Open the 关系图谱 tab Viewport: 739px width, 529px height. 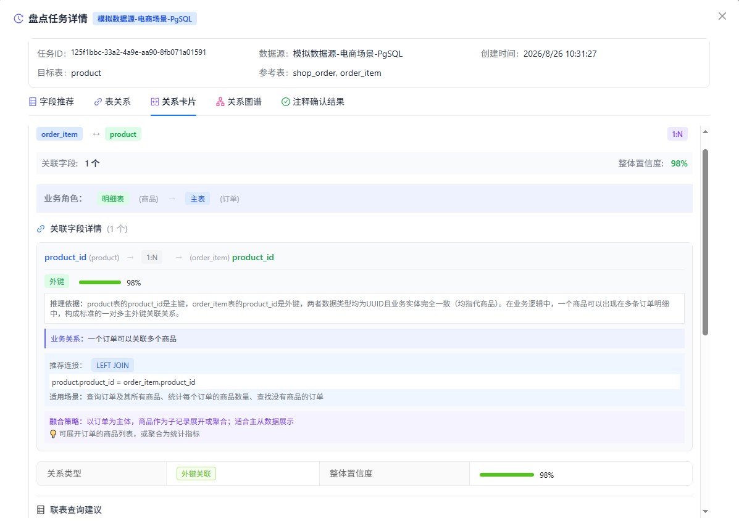pos(238,102)
